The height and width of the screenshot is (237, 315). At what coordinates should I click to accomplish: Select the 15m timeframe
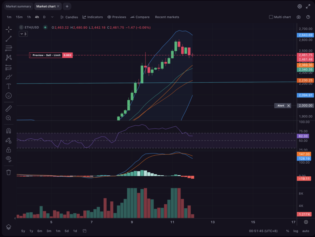click(19, 17)
